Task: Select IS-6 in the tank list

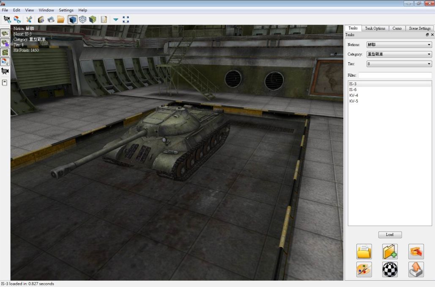Action: (x=355, y=89)
